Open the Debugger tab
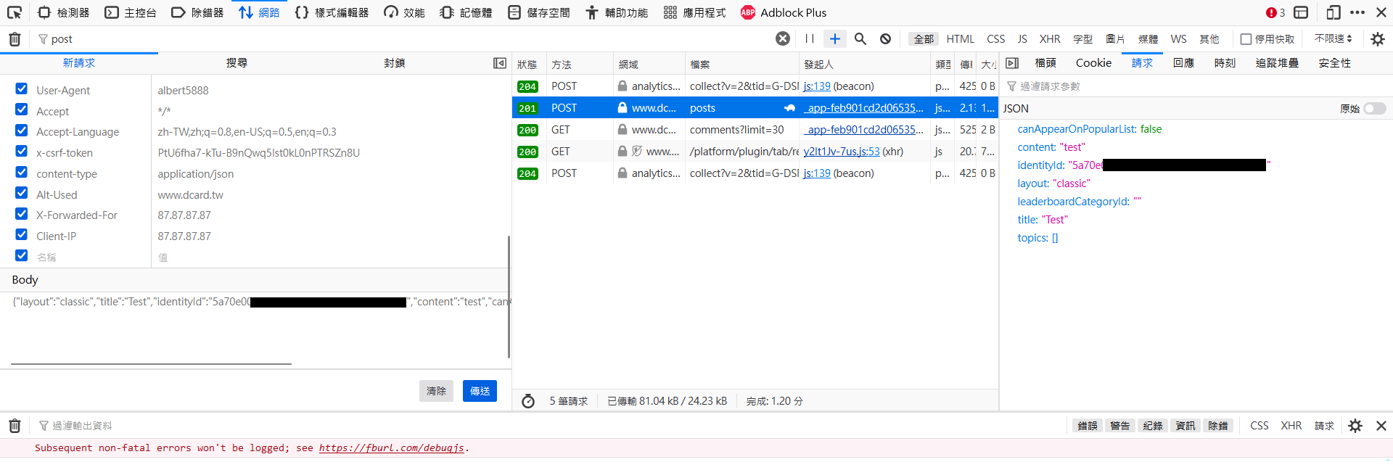Screen dimensions: 1393x470 point(197,12)
